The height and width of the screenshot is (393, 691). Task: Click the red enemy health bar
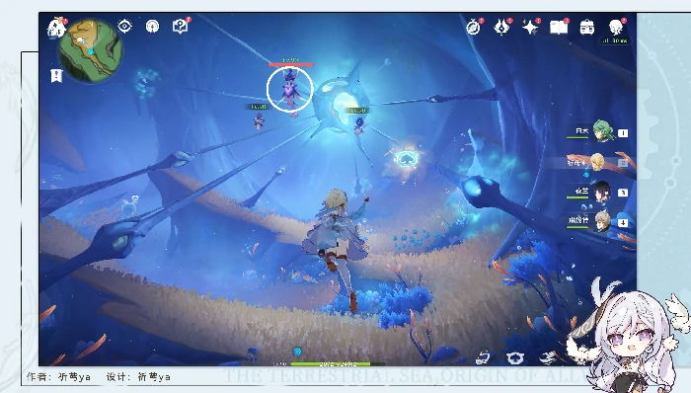pyautogui.click(x=291, y=65)
